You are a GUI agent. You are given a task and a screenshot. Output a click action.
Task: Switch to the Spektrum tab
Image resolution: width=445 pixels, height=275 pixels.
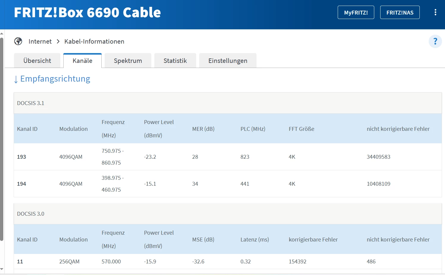pos(128,61)
